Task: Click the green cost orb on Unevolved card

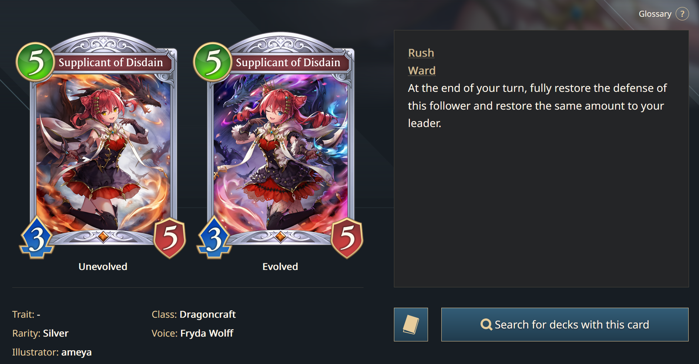Action: tap(35, 62)
